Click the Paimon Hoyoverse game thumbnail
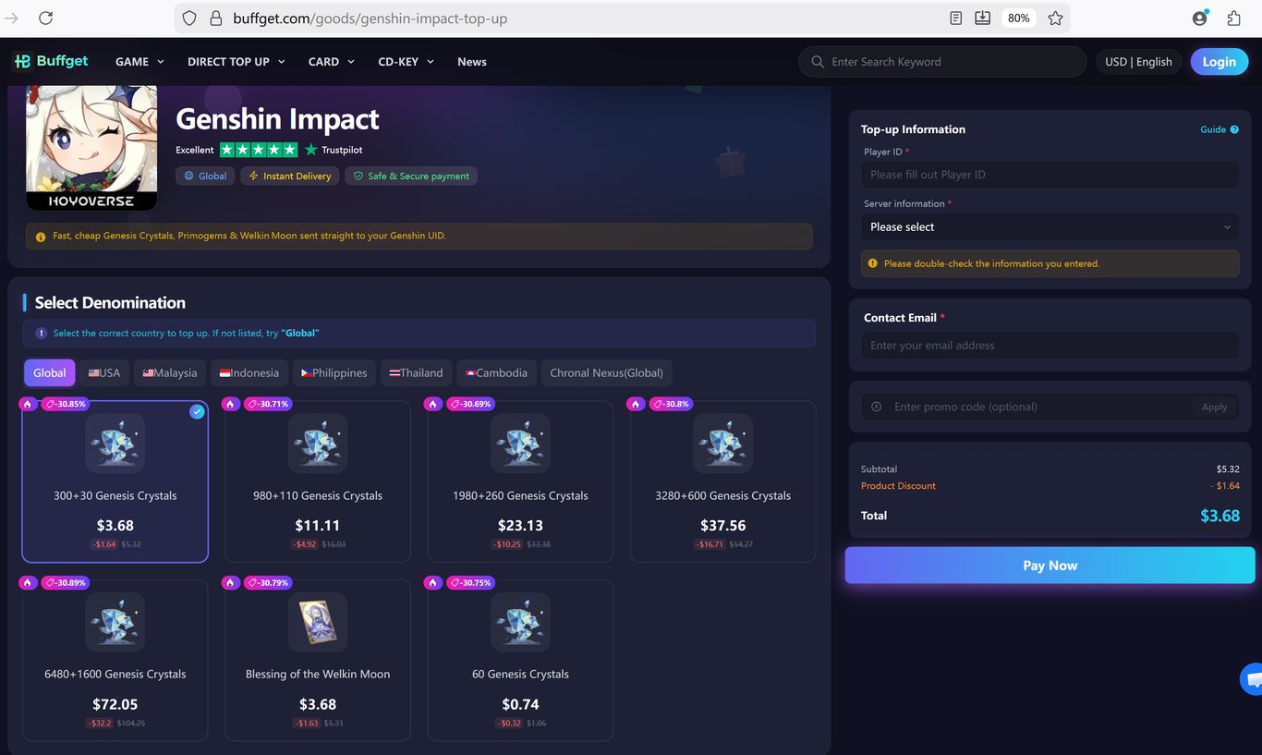This screenshot has height=755, width=1262. [91, 148]
